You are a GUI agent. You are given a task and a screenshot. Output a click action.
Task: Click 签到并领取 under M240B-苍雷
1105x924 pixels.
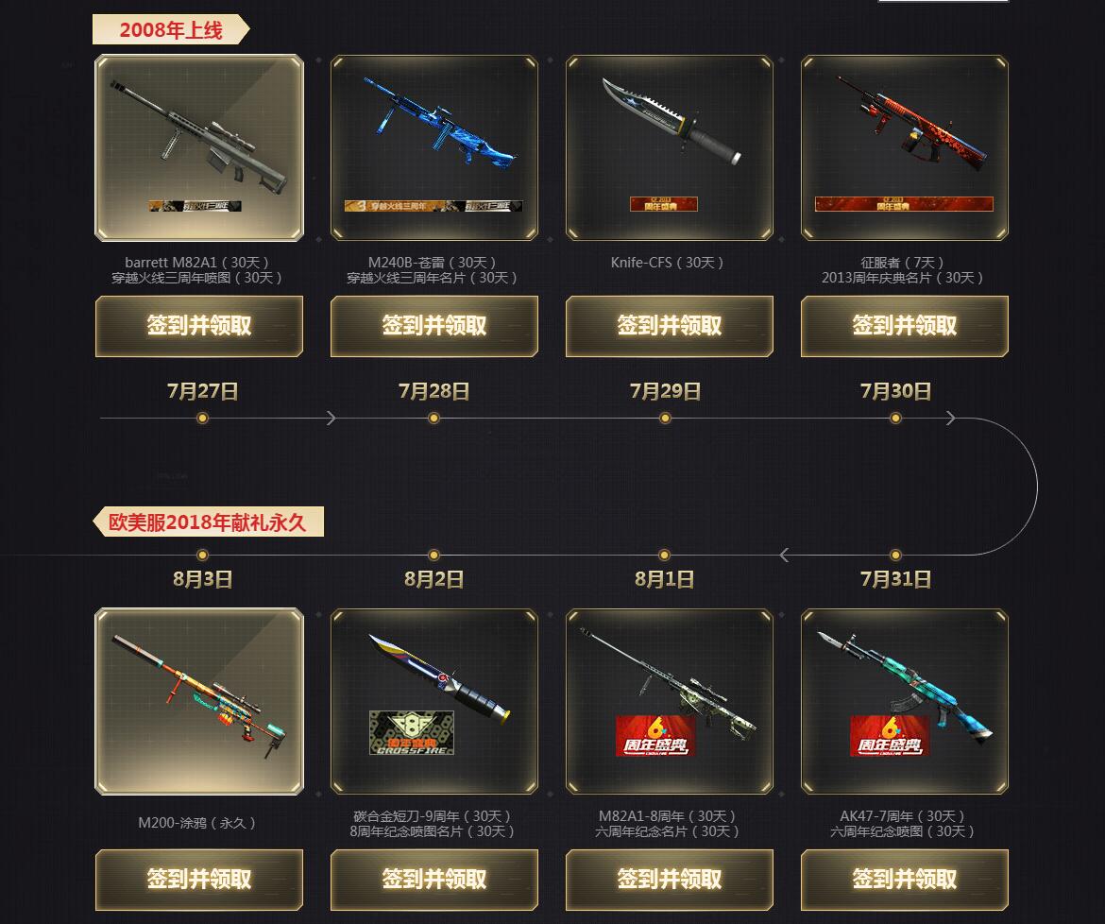click(434, 326)
